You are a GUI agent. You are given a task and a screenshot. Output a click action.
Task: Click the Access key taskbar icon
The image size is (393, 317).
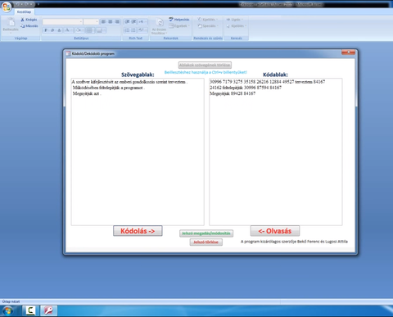[48, 310]
